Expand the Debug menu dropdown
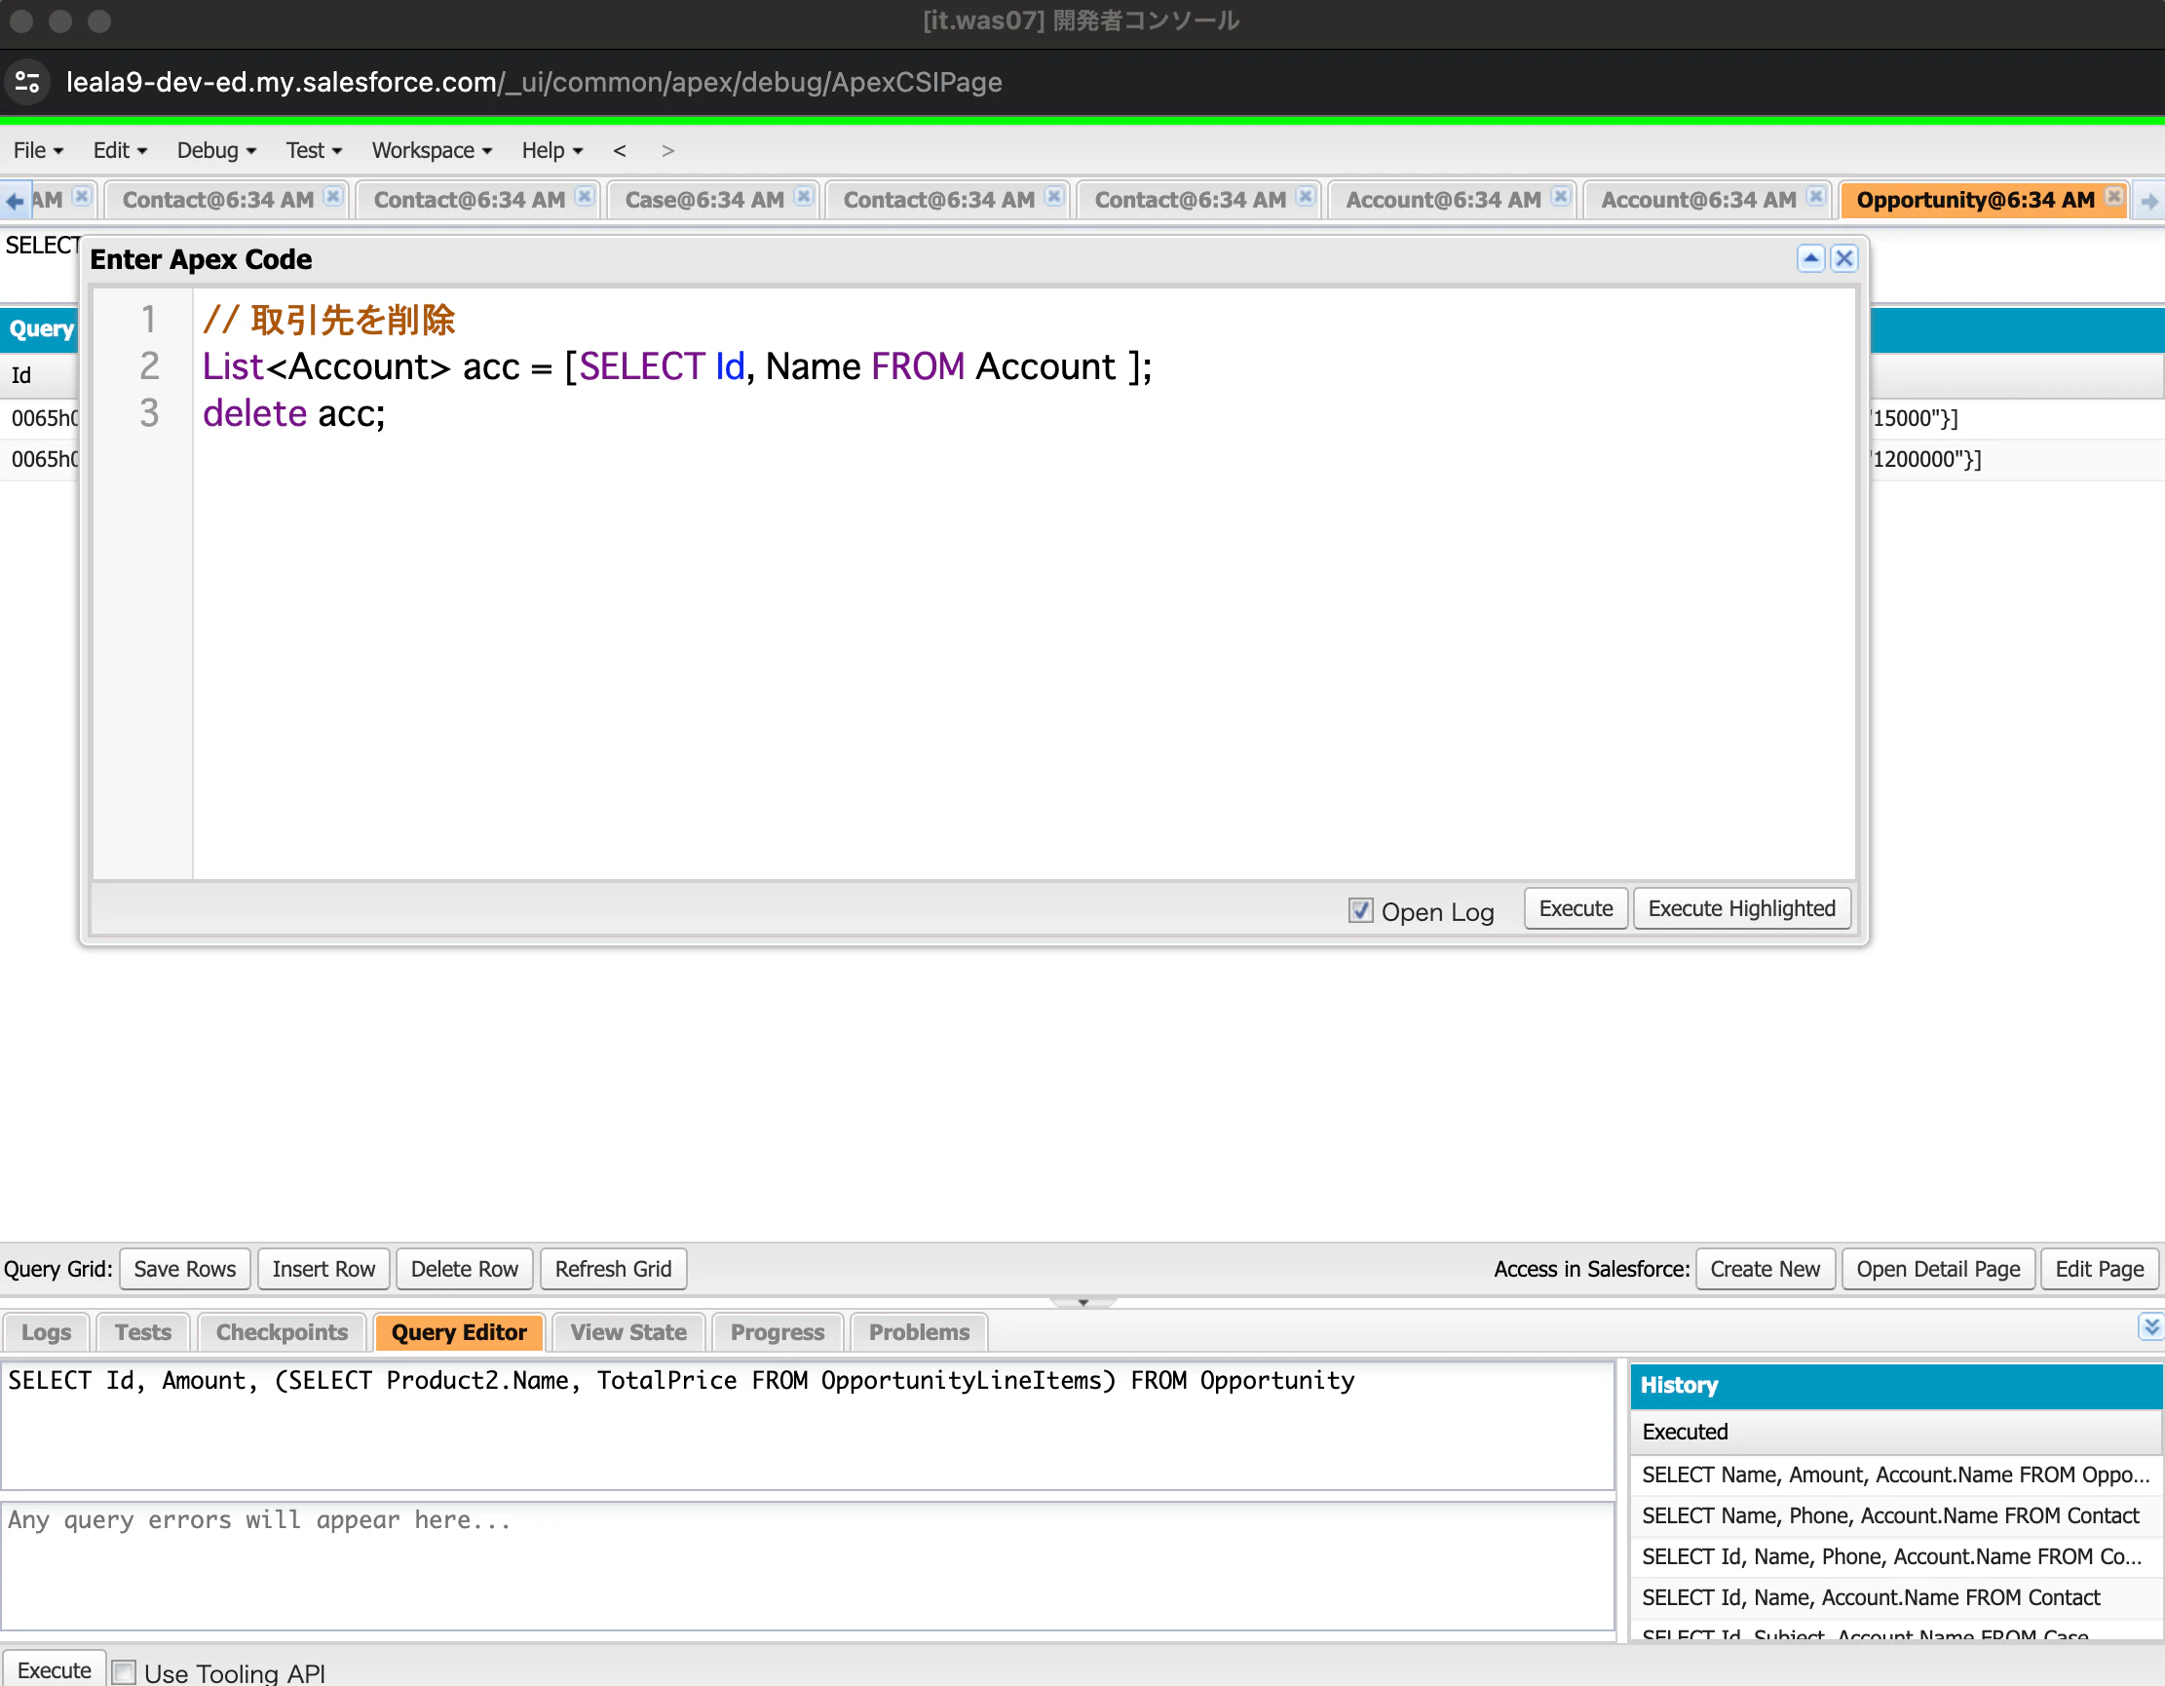This screenshot has height=1686, width=2165. 216,151
